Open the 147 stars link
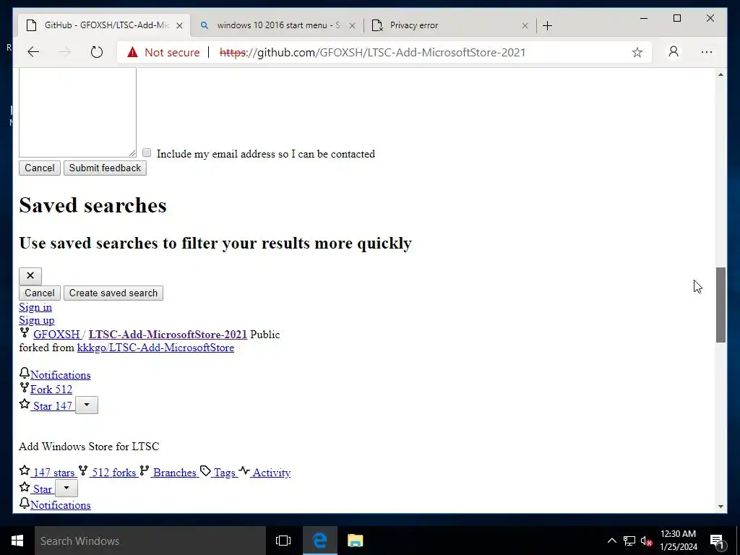740x555 pixels. (53, 473)
